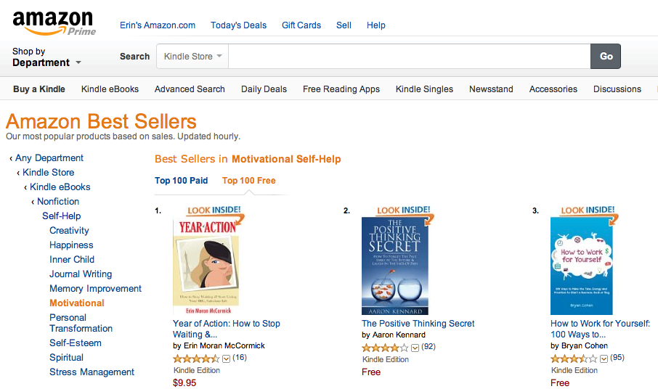Open Daily Deals in Kindle navigation bar
Image resolution: width=658 pixels, height=389 pixels.
click(x=264, y=89)
